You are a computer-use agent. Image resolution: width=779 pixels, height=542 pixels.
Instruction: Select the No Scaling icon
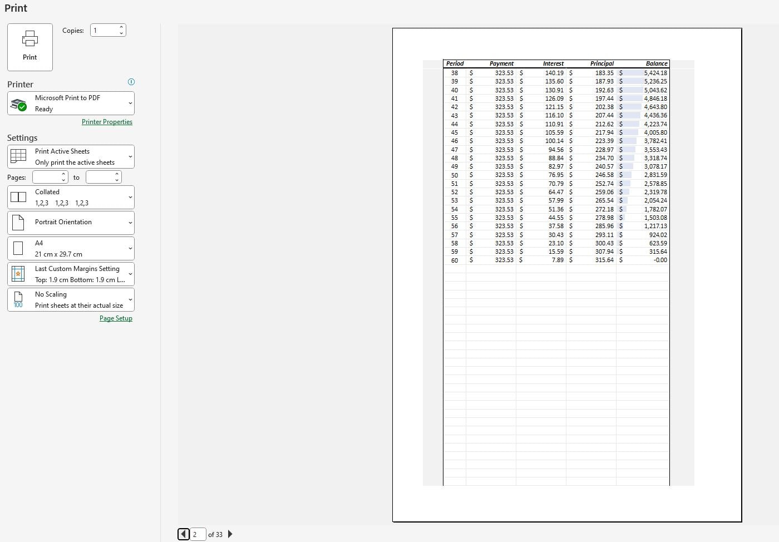coord(18,299)
